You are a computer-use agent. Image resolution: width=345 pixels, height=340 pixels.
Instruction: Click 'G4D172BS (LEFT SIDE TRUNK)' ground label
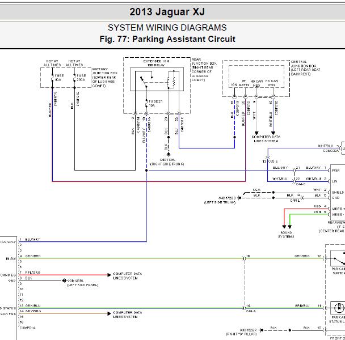coord(220,200)
